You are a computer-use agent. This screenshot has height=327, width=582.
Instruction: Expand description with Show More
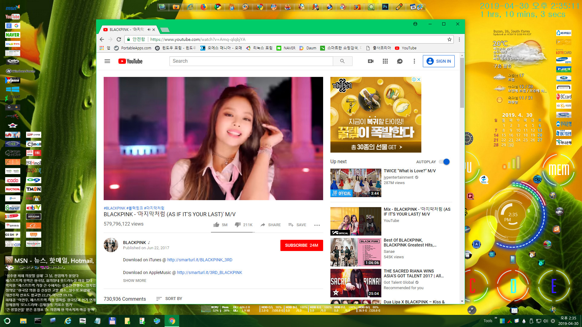(x=135, y=281)
